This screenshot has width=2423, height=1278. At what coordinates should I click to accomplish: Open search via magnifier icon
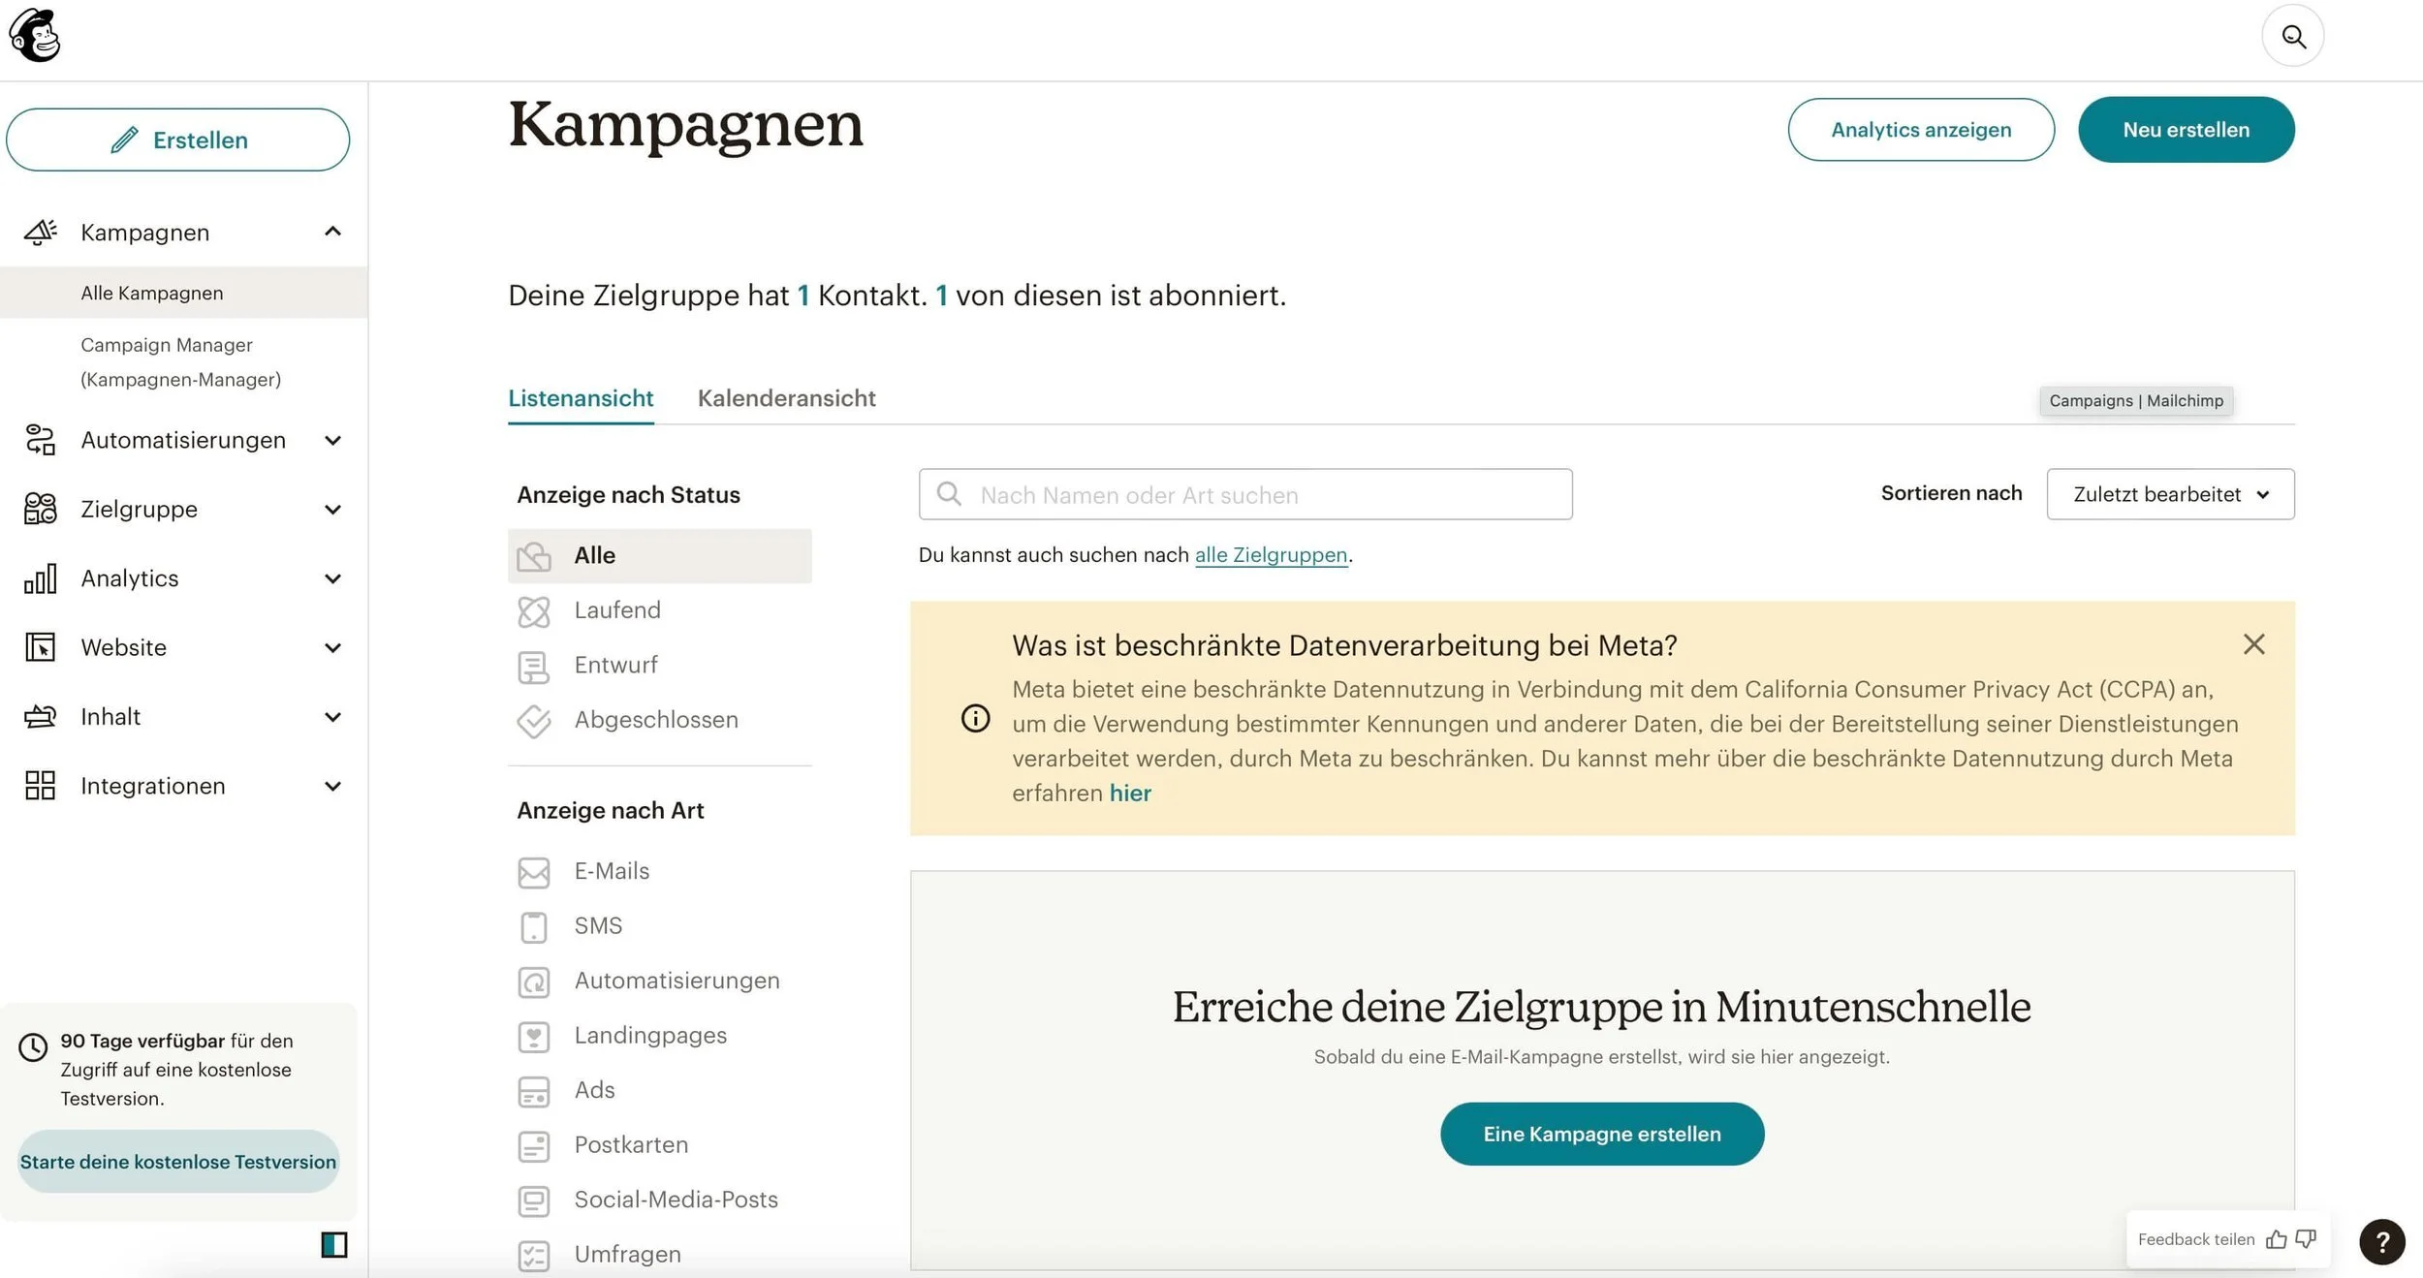[2292, 37]
